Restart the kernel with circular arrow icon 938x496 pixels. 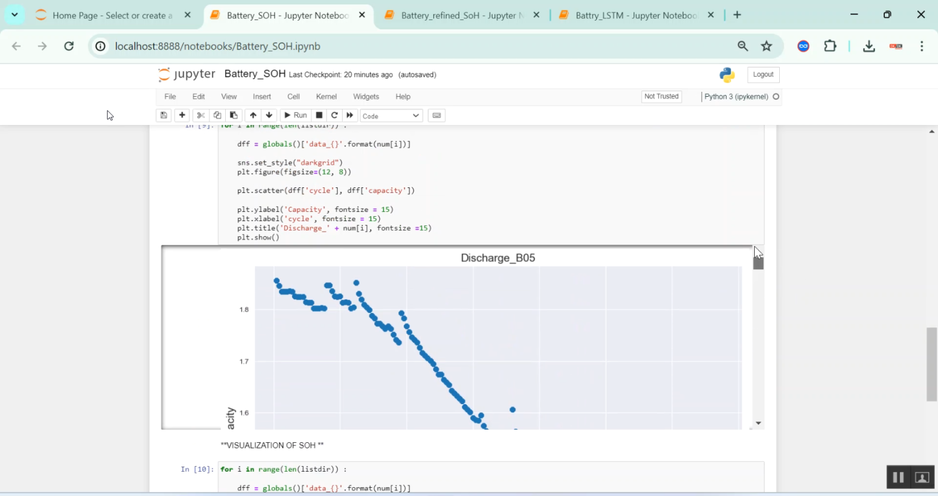point(335,116)
